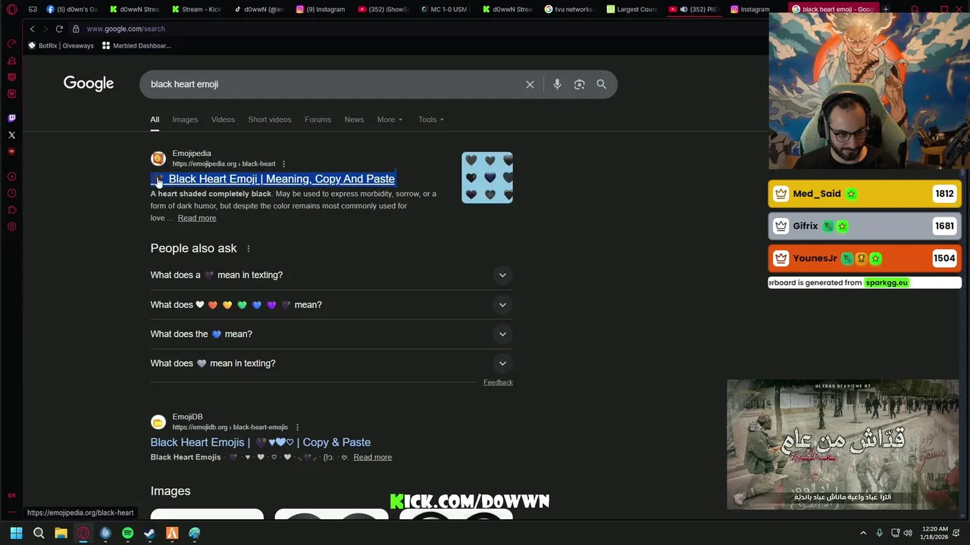The width and height of the screenshot is (970, 545).
Task: Open the taskbar clock and date
Action: click(x=935, y=533)
